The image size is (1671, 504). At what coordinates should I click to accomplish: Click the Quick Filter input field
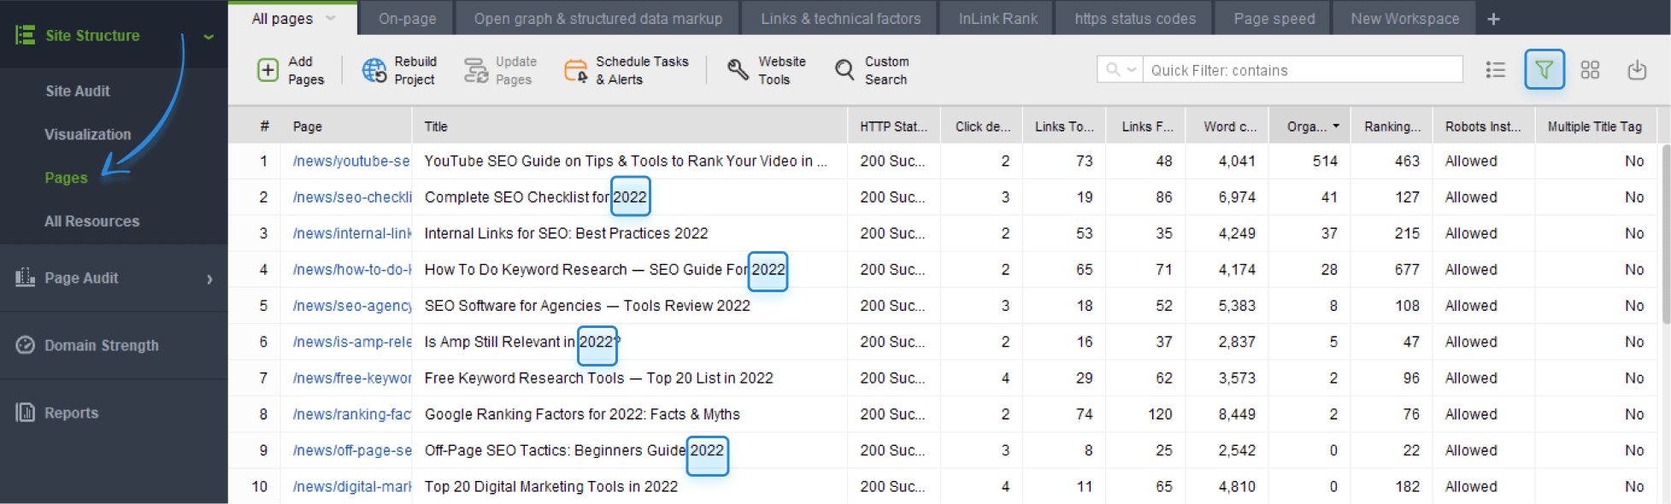click(1303, 70)
